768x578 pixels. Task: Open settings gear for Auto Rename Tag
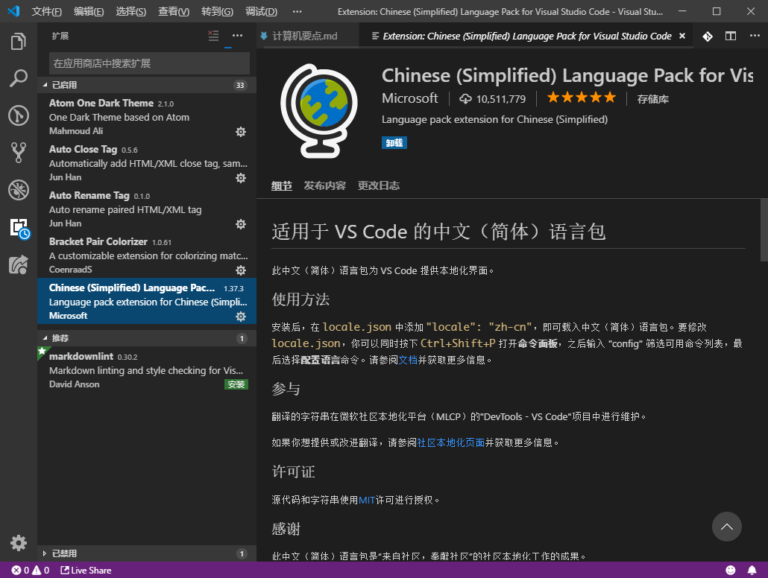coord(241,224)
